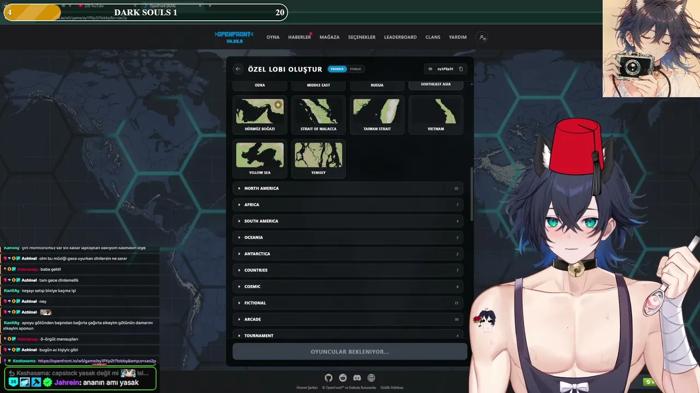Click chat message "baba geldi"

(x=50, y=269)
